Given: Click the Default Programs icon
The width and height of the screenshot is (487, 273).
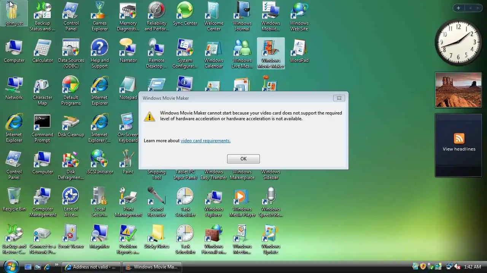Looking at the screenshot, I should (71, 91).
